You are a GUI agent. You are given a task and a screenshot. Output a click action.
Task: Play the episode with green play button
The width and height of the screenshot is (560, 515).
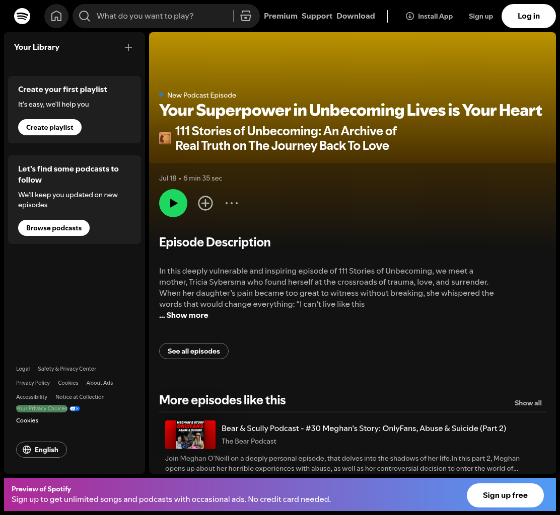tap(173, 203)
